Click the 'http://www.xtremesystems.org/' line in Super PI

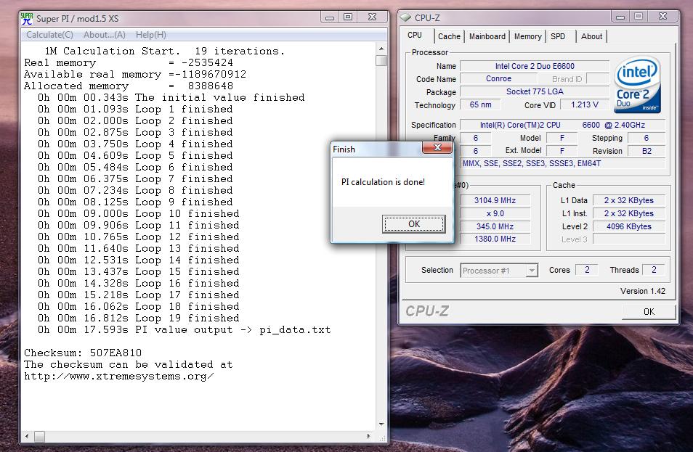[x=119, y=376]
